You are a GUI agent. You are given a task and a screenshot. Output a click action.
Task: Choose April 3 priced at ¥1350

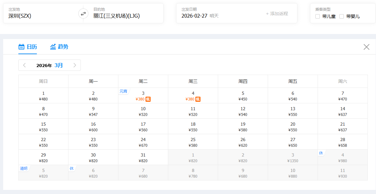tap(293, 157)
